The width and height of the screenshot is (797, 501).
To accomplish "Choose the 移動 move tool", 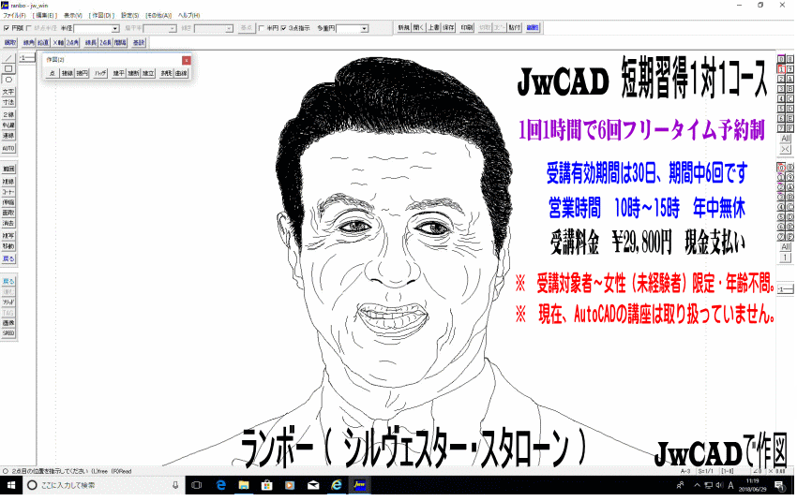I will coord(8,246).
